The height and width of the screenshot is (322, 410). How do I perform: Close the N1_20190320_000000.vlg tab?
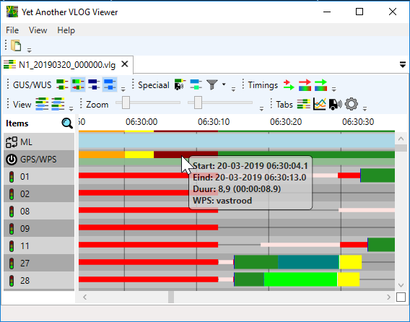pyautogui.click(x=125, y=64)
